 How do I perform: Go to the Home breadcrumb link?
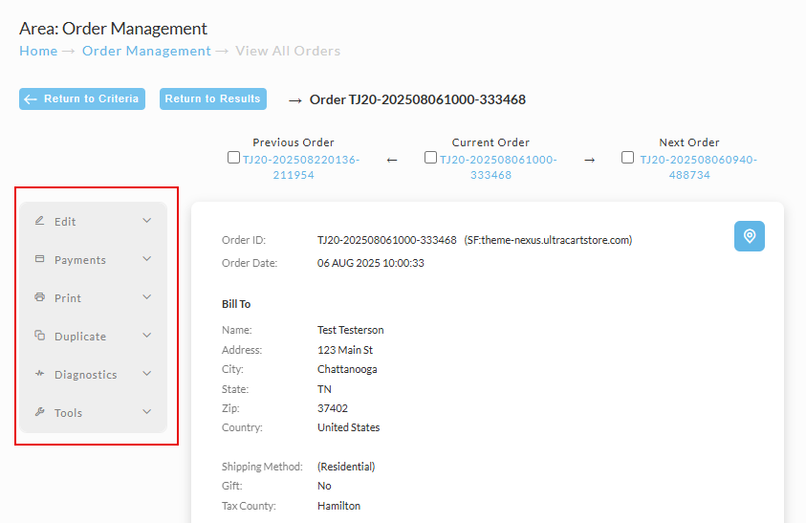(x=38, y=51)
